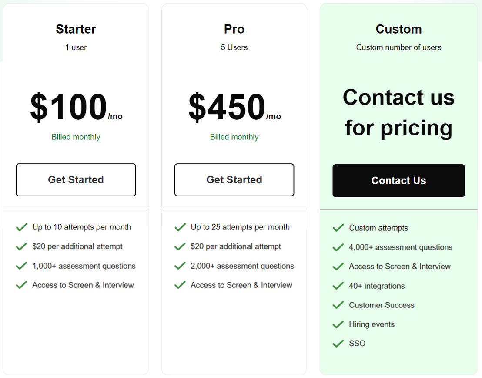The height and width of the screenshot is (378, 482).
Task: Click the checkmark next to '4,000+ assessment questions'
Action: coord(338,247)
